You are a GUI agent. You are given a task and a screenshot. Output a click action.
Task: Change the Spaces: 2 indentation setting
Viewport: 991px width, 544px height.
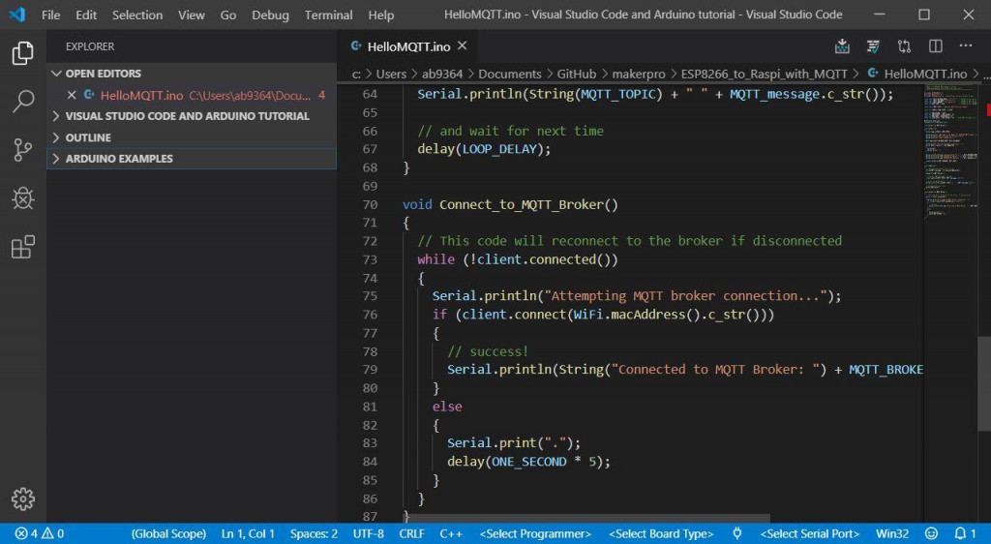point(314,533)
